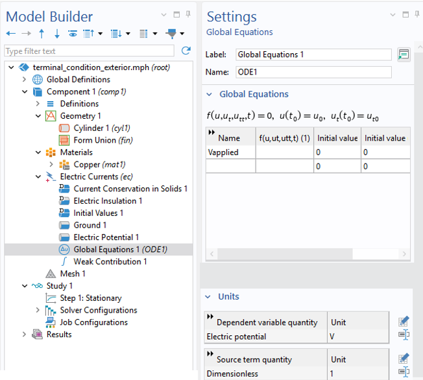Select the Electric Currents physics icon
Screen dimensions: 423x380
coord(51,177)
